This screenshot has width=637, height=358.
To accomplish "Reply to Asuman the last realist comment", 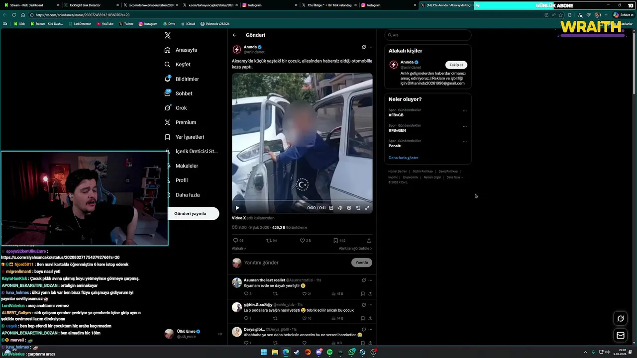I will [x=247, y=294].
